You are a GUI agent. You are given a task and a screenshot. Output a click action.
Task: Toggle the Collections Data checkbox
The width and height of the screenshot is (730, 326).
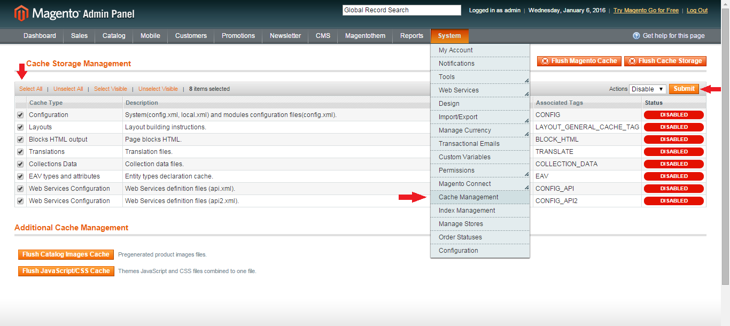click(x=20, y=164)
